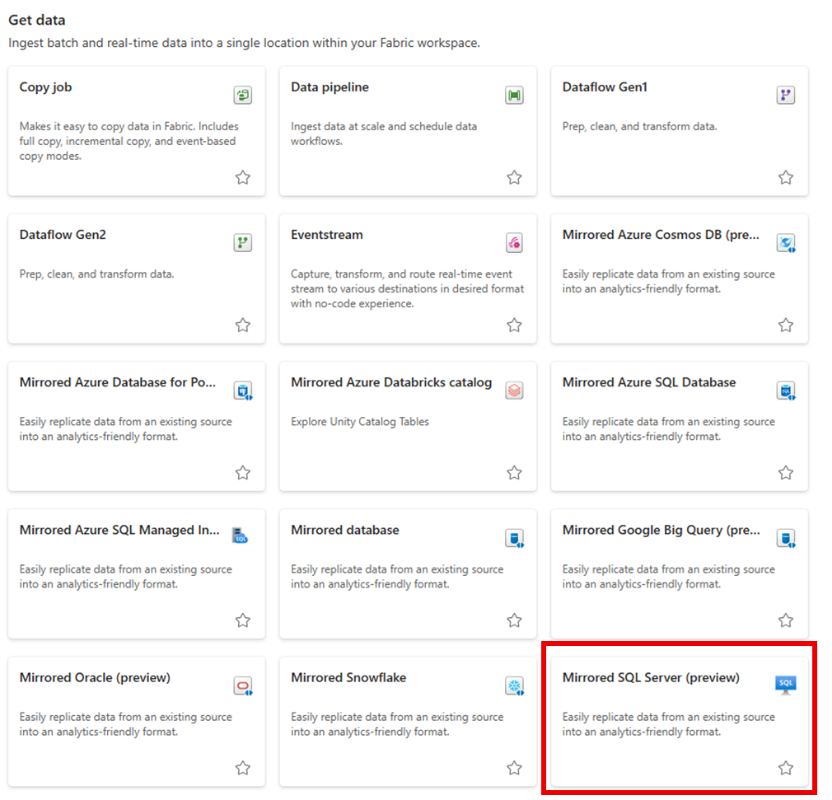This screenshot has width=832, height=800.
Task: Click the Mirrored Azure SQL Managed In... icon
Action: 240,535
